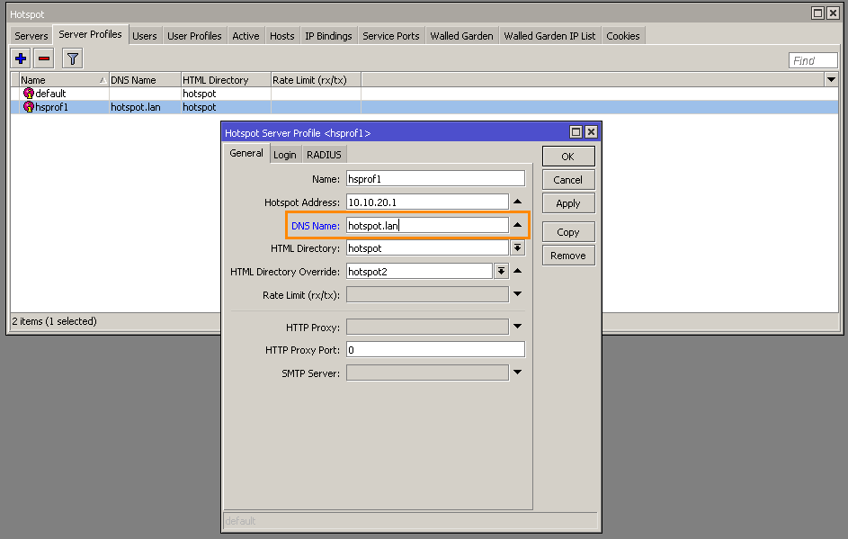
Task: Expand the Rate Limit (rx/tx) field
Action: (x=518, y=294)
